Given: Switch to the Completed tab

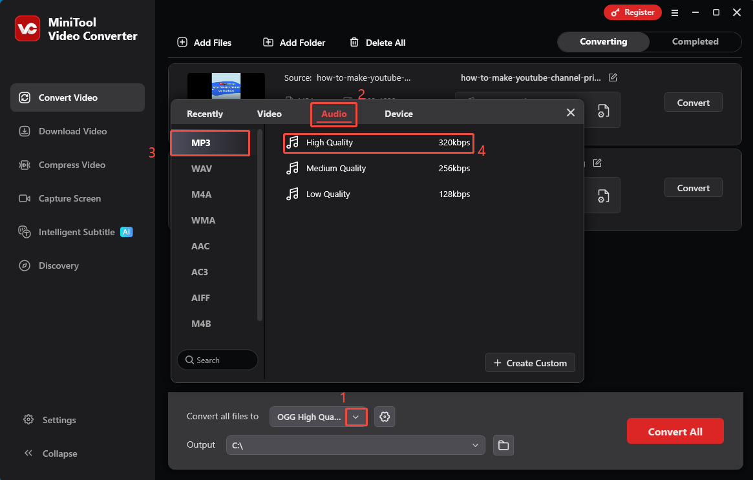Looking at the screenshot, I should [695, 41].
